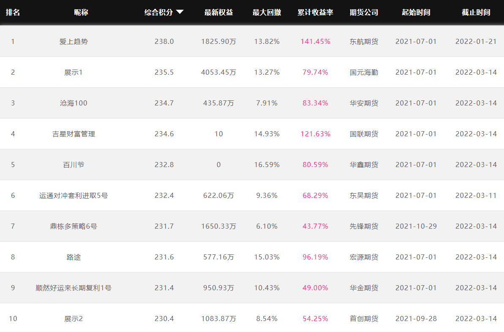Select the 华安期货 company cell
The width and height of the screenshot is (504, 332).
click(x=364, y=103)
